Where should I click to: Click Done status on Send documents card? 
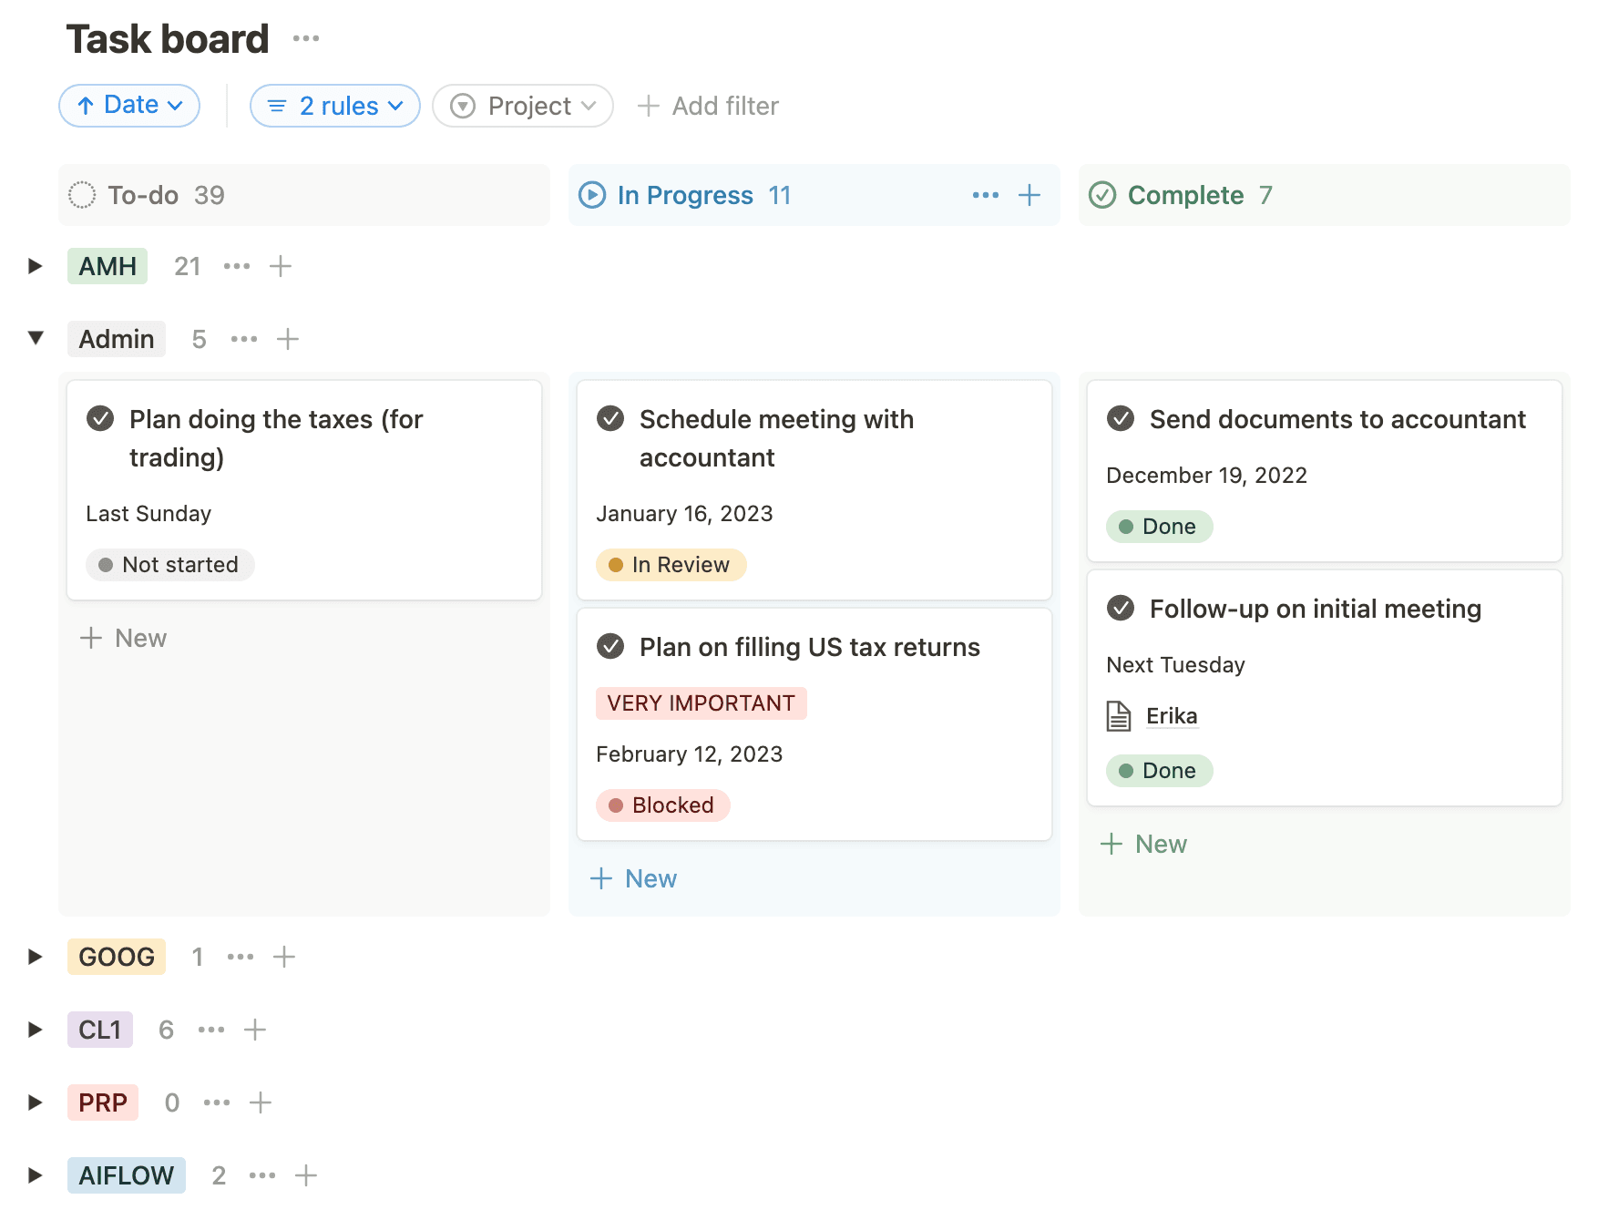point(1160,527)
